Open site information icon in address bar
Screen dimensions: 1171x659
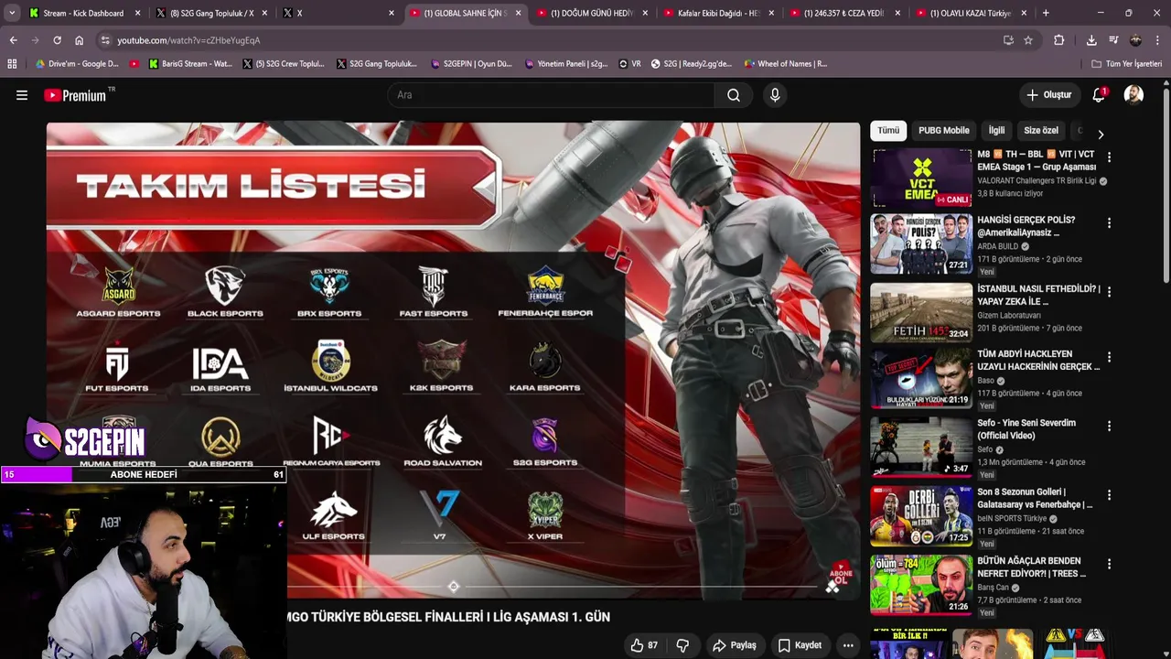coord(105,40)
